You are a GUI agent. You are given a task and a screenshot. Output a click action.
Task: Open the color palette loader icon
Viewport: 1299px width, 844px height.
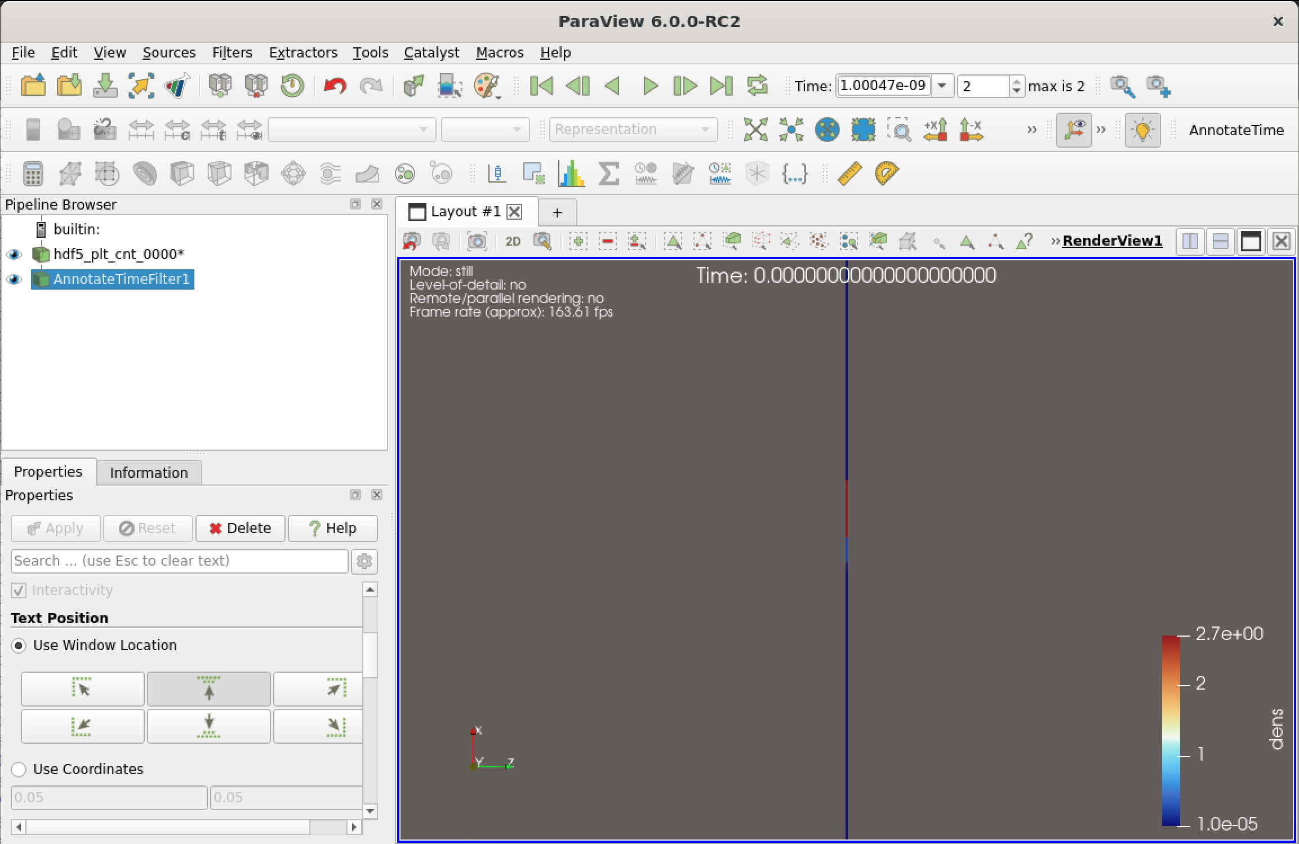(x=487, y=86)
